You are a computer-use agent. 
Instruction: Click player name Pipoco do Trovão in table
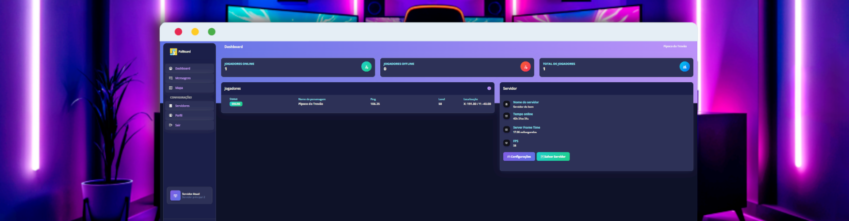tap(311, 104)
